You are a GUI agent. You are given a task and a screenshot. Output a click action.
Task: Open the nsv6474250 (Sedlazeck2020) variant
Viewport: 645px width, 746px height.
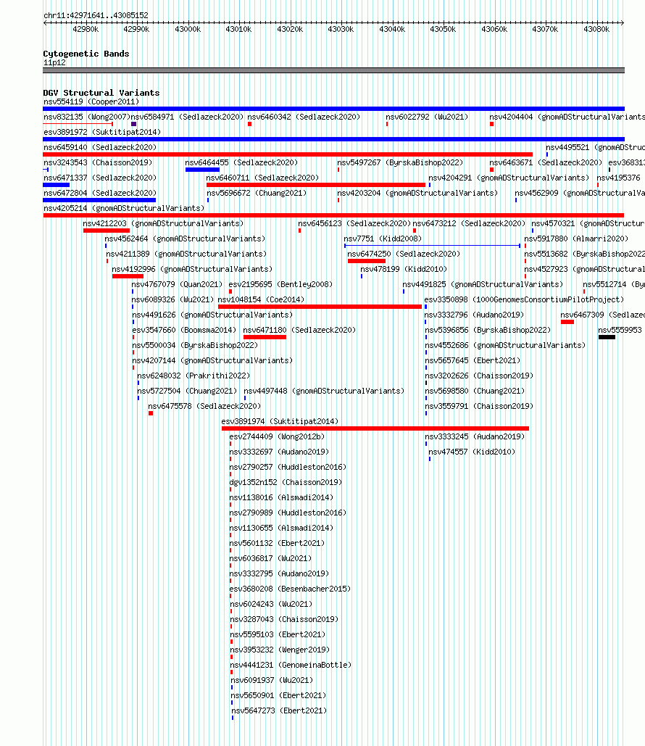pyautogui.click(x=404, y=254)
